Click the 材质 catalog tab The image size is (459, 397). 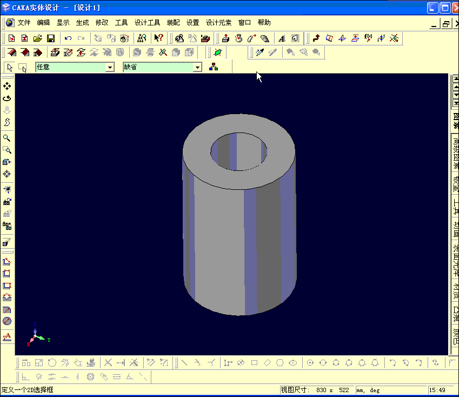tap(456, 290)
